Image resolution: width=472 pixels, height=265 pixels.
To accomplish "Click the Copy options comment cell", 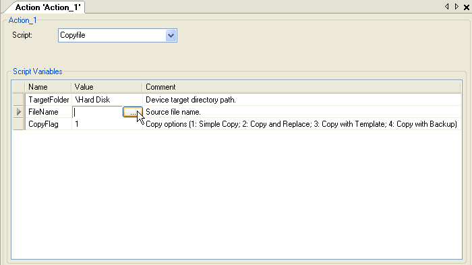I will [x=301, y=124].
